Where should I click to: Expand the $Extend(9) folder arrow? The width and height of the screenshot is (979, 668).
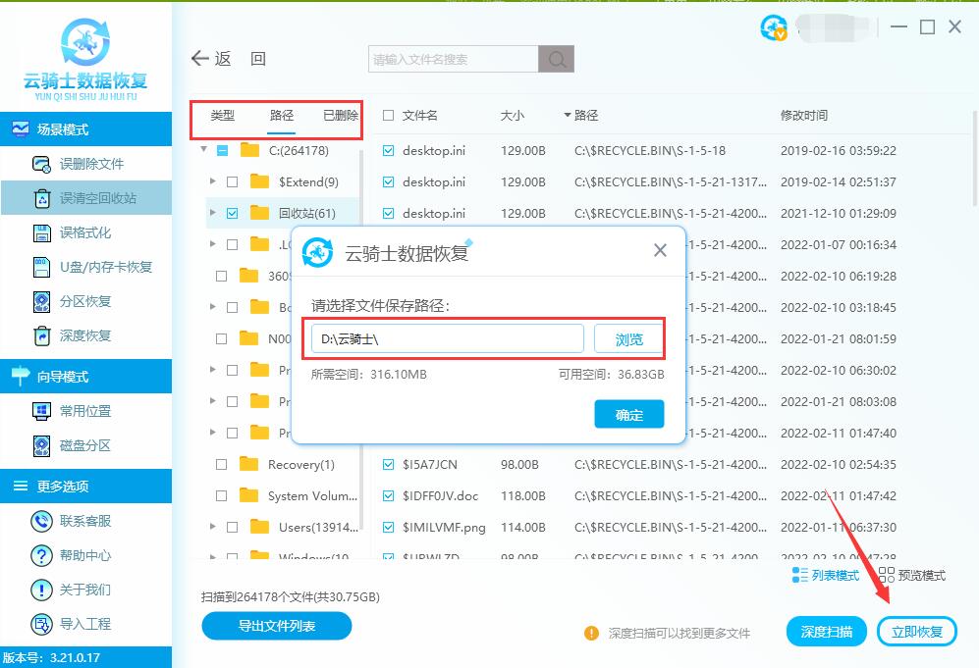213,181
